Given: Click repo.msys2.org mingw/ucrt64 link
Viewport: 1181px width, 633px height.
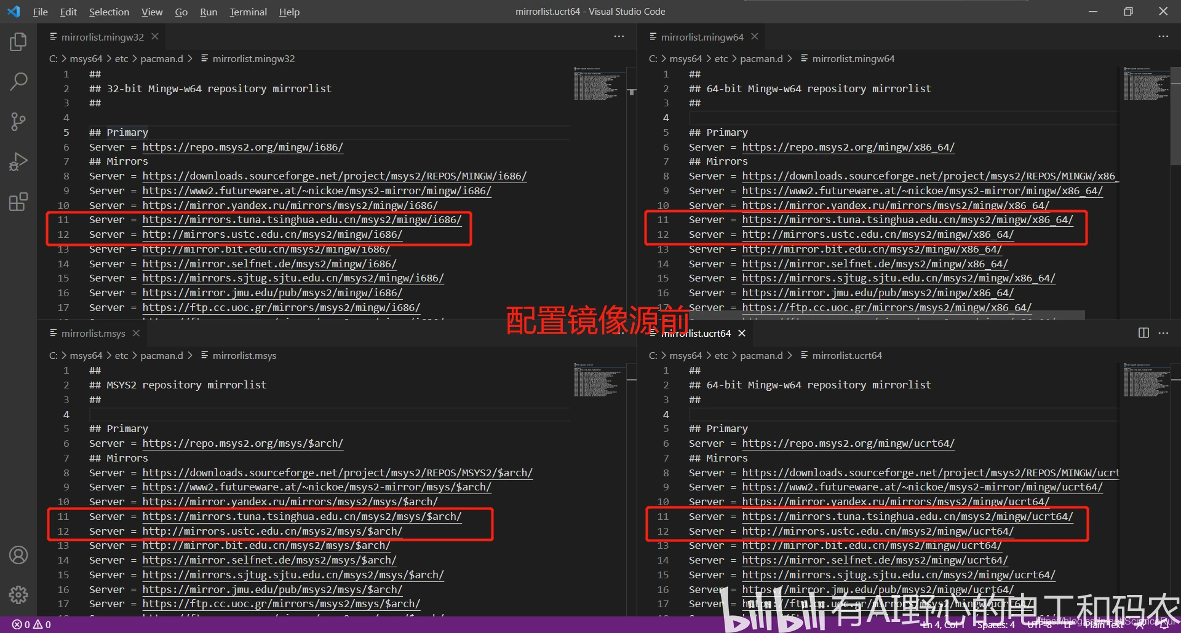Looking at the screenshot, I should [848, 443].
